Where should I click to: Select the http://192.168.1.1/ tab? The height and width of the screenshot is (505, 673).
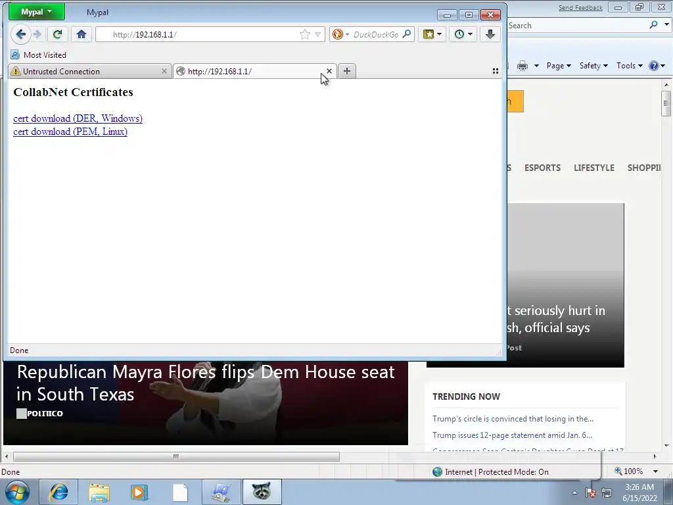(255, 71)
